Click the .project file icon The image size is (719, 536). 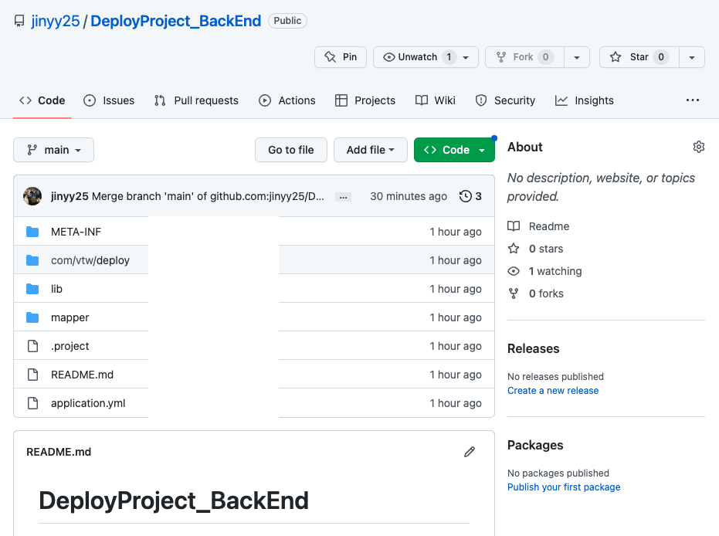coord(32,346)
